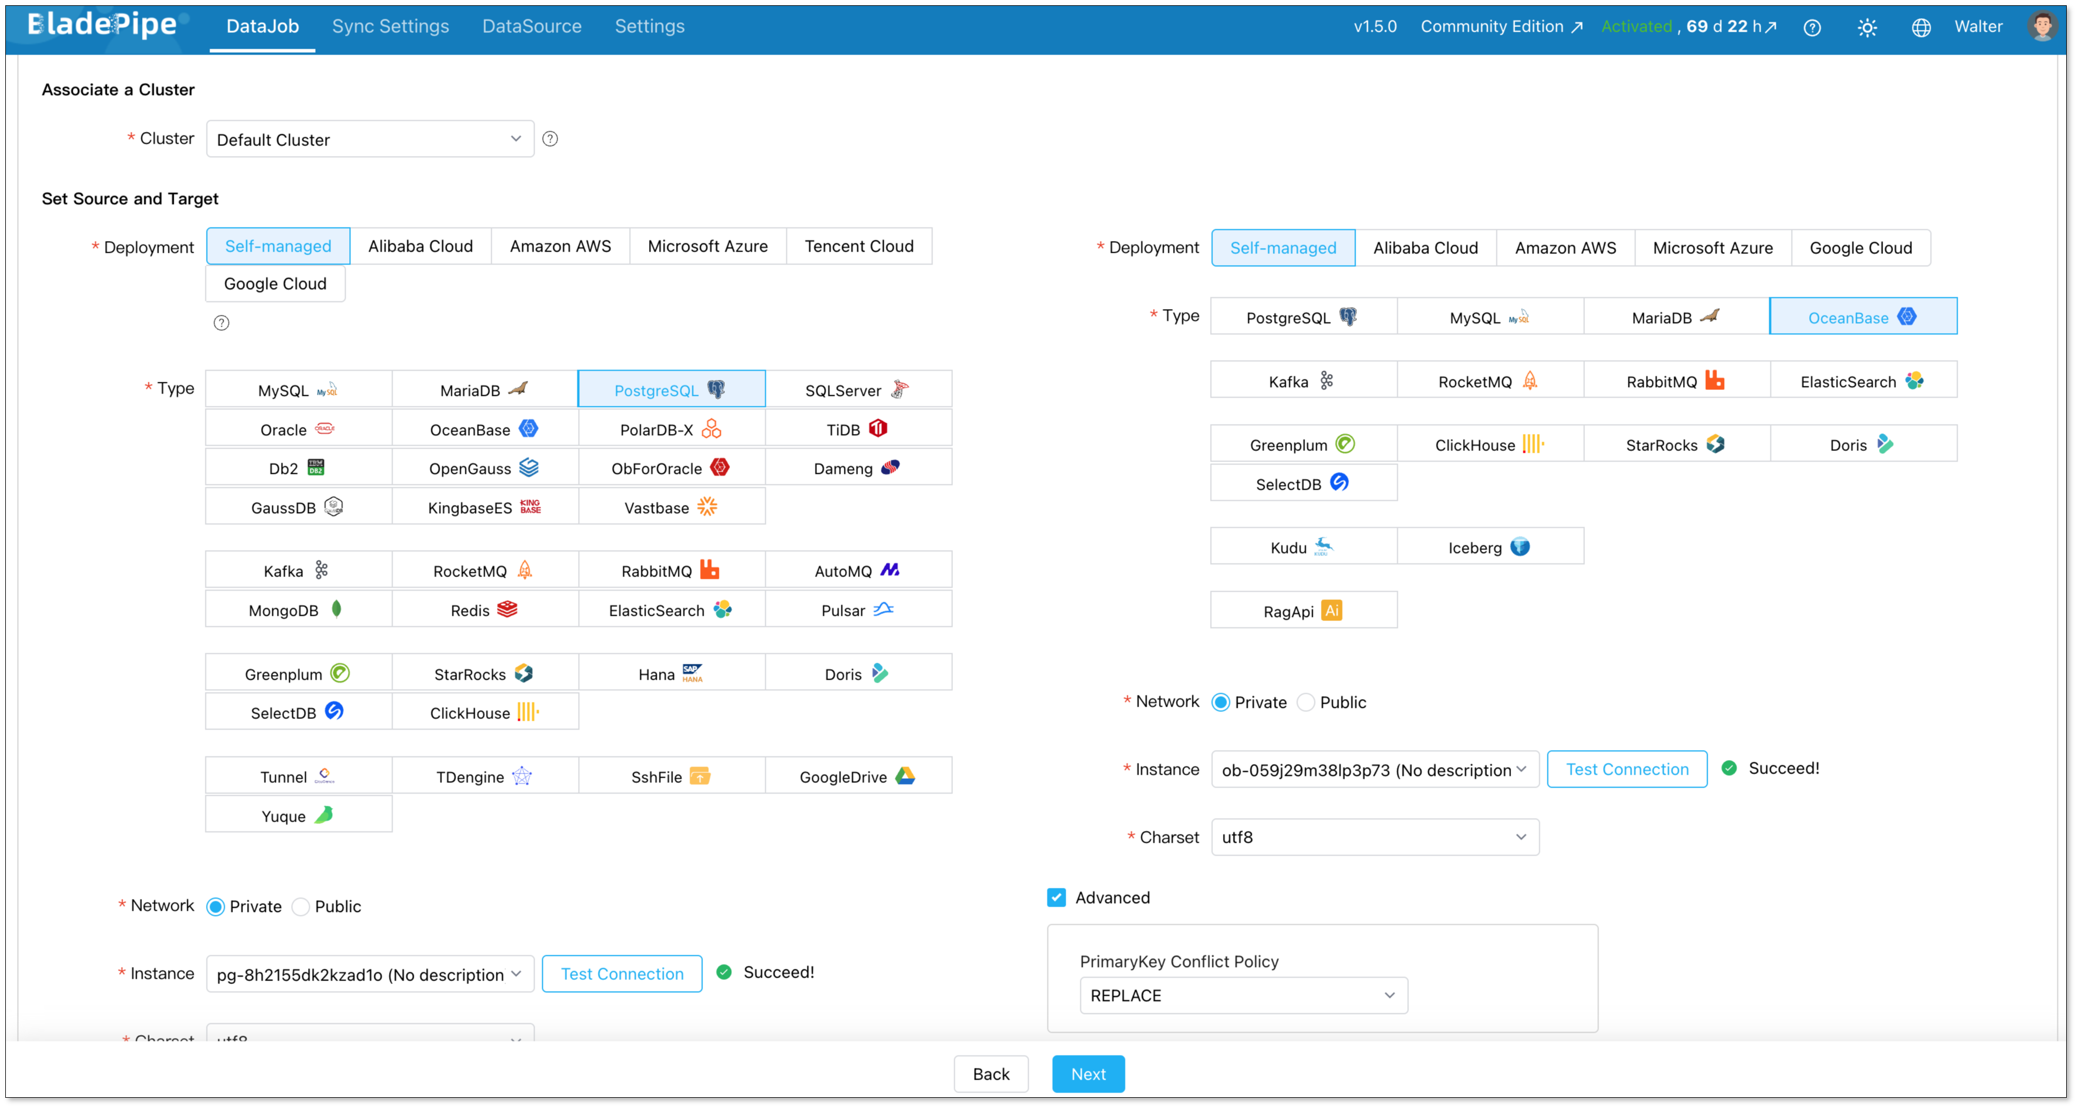2075x1106 pixels.
Task: Choose target Amazon AWS deployment
Action: pyautogui.click(x=1565, y=247)
